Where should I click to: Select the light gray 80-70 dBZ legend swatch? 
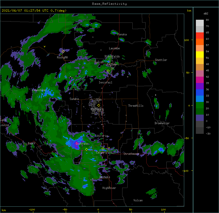200,23
